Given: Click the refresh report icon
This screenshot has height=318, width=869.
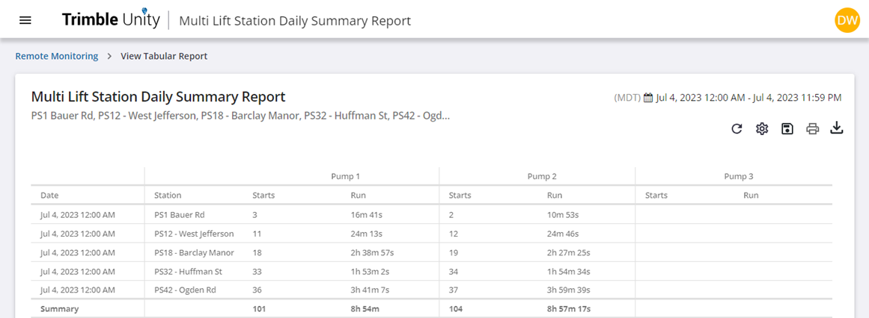Looking at the screenshot, I should click(737, 129).
